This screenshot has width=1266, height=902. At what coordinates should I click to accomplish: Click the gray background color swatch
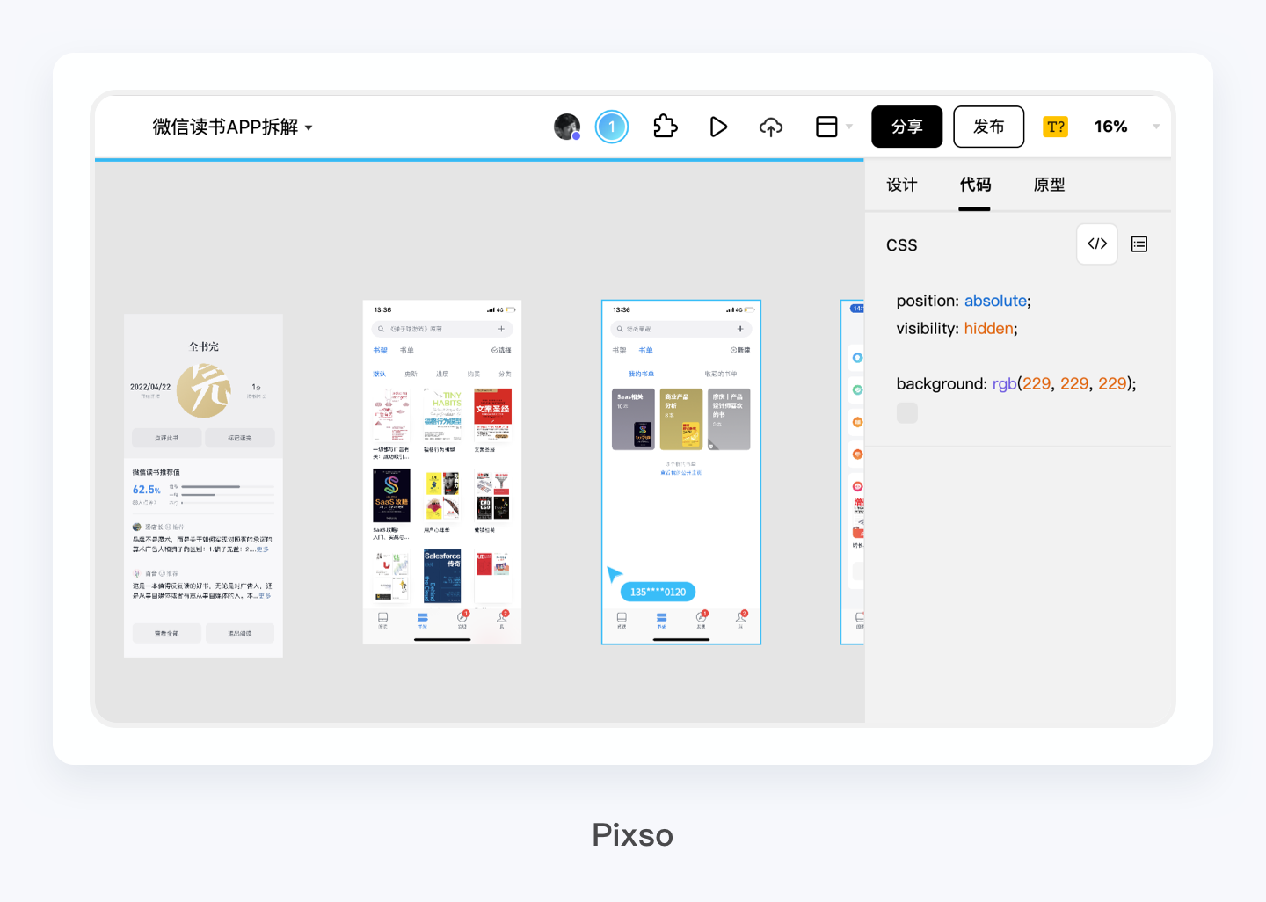tap(907, 413)
